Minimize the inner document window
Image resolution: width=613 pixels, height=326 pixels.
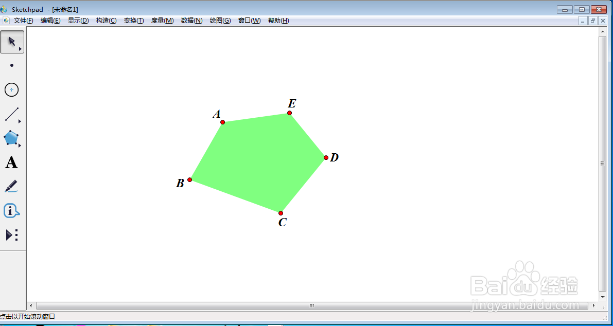point(583,21)
